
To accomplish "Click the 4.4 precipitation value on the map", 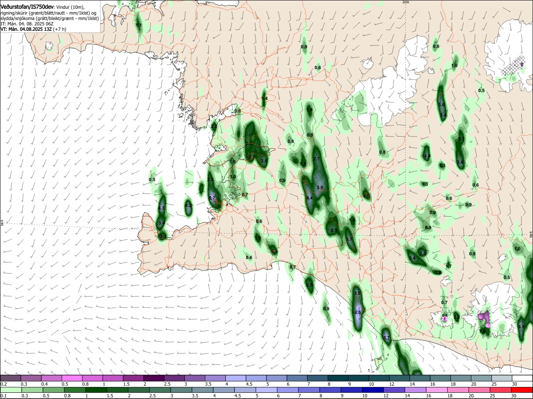I will [x=309, y=198].
